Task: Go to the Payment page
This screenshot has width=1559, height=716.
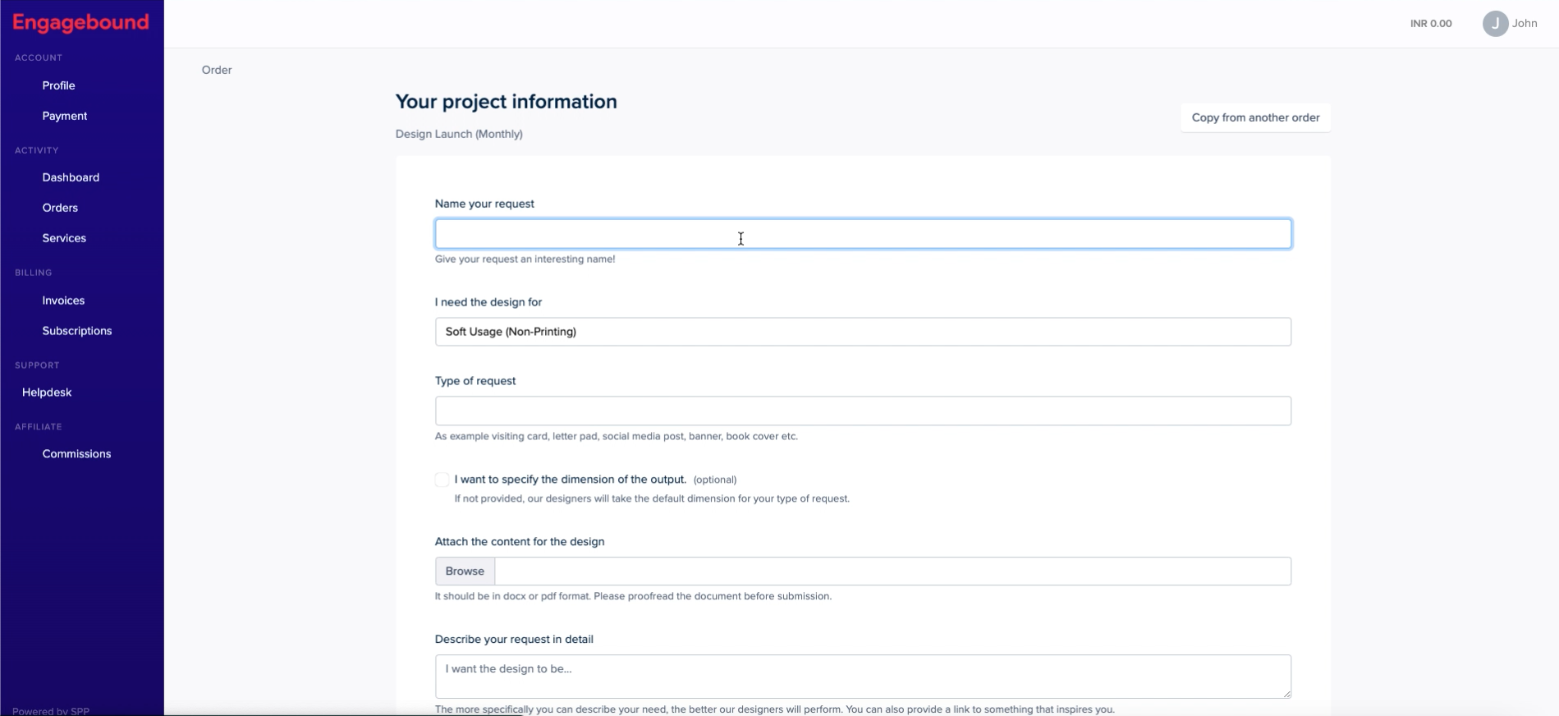Action: [65, 116]
